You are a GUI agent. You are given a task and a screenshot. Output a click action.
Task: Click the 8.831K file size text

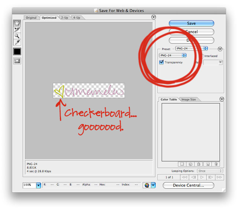click(x=32, y=168)
